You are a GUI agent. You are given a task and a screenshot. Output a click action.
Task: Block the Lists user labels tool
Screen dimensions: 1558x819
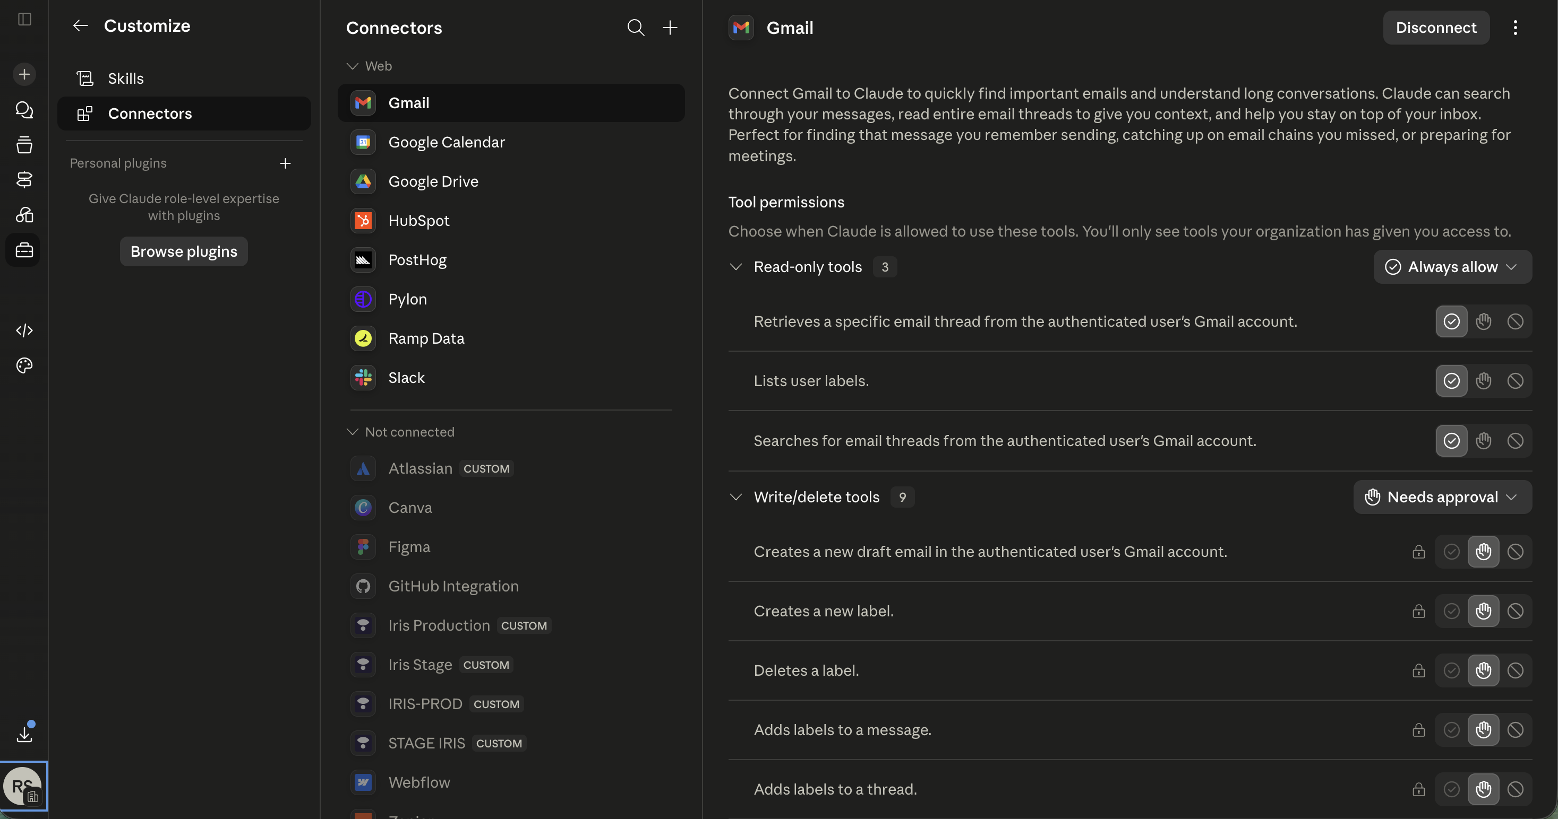pos(1516,381)
